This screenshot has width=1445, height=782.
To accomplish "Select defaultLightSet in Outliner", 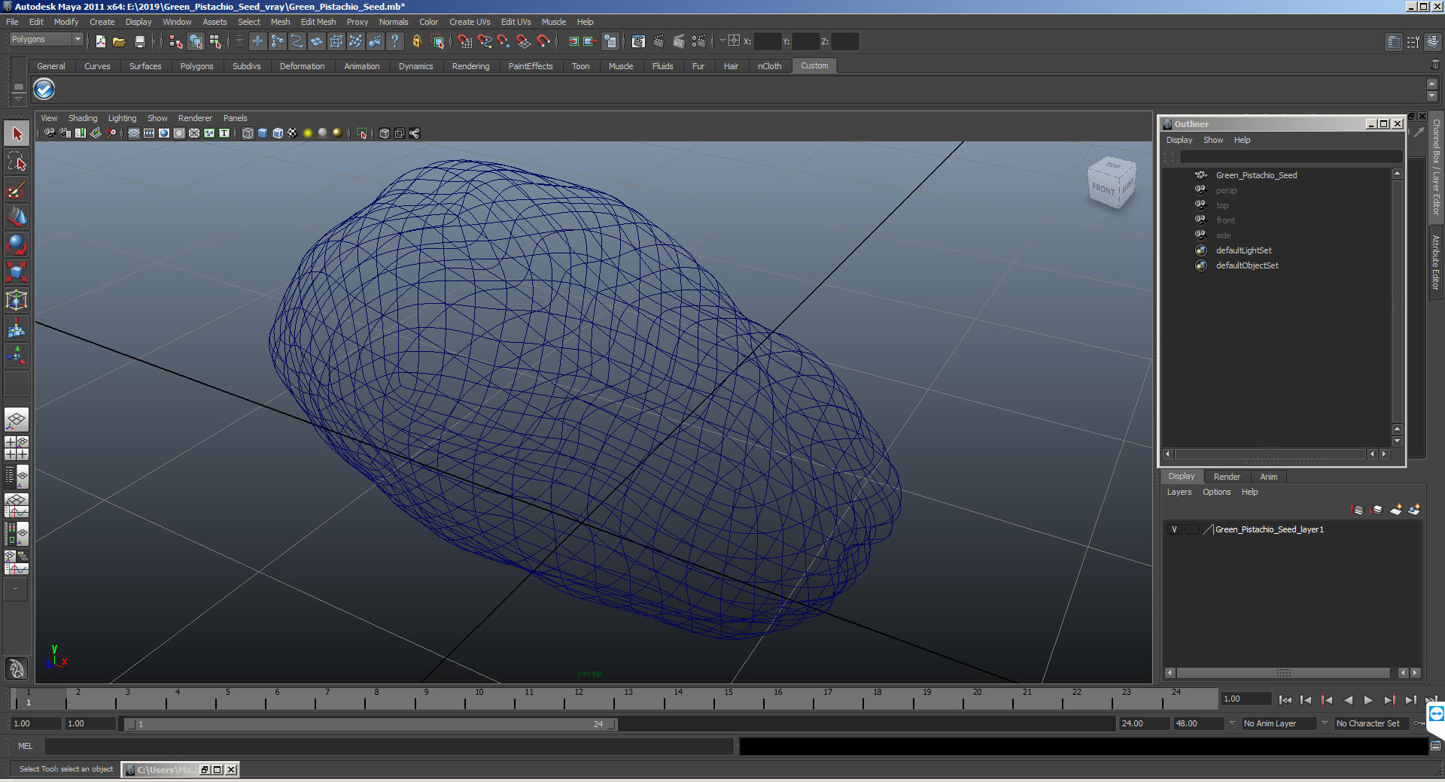I will 1243,250.
